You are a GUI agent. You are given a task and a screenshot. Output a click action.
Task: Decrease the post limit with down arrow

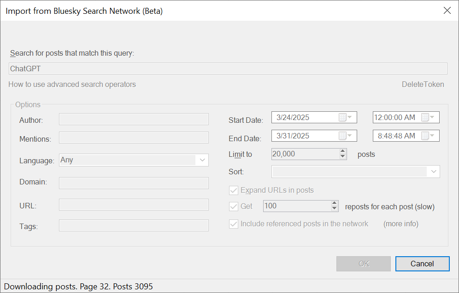tap(342, 157)
